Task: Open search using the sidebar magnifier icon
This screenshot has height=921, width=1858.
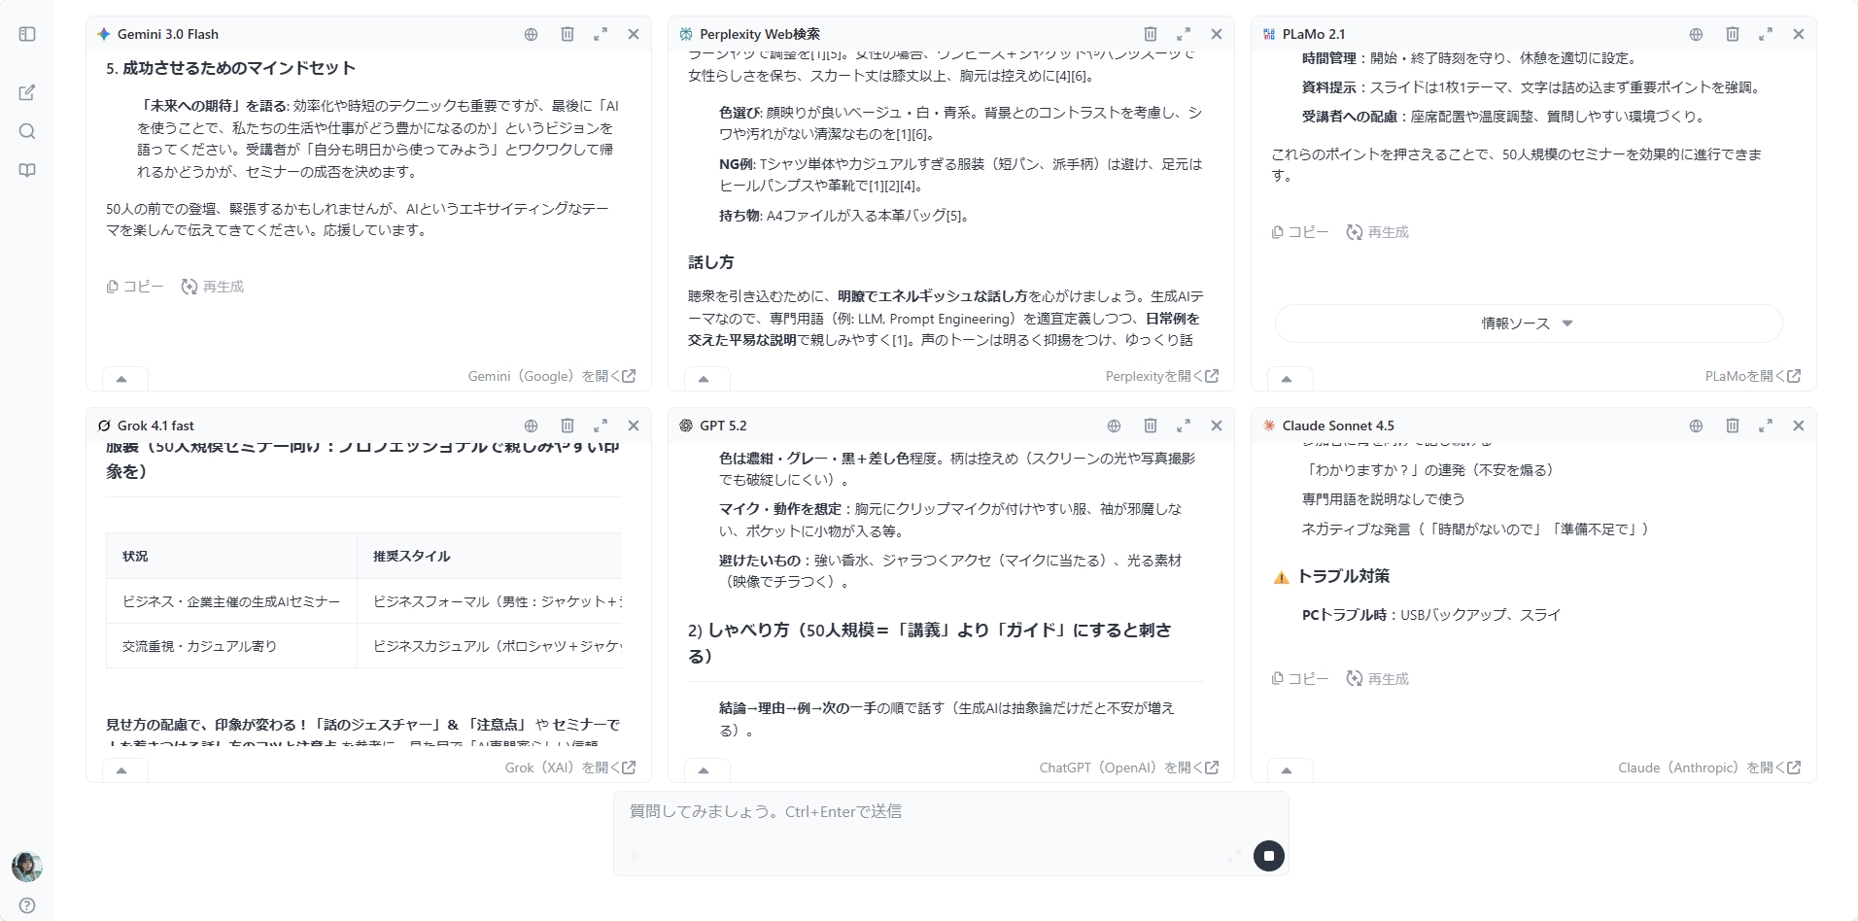Action: (26, 131)
